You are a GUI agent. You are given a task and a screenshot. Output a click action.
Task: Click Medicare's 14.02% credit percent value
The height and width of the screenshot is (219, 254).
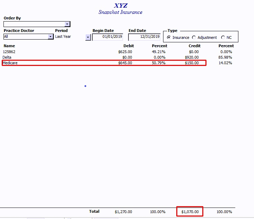(x=226, y=63)
